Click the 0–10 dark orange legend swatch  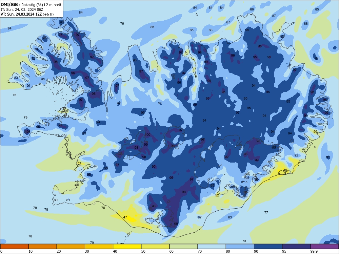pos(14,247)
